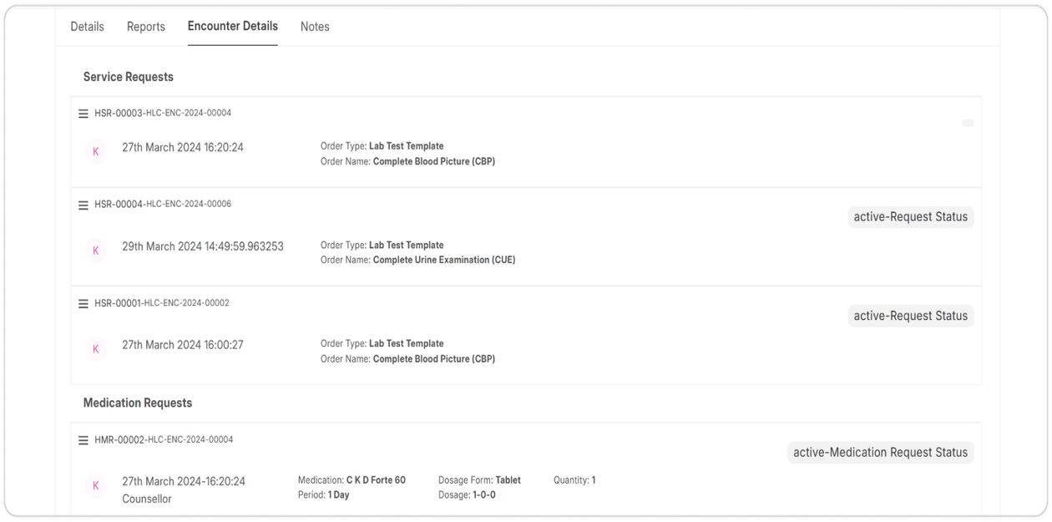Click the K avatar for 27th March 16:20:24 service request

tap(96, 151)
